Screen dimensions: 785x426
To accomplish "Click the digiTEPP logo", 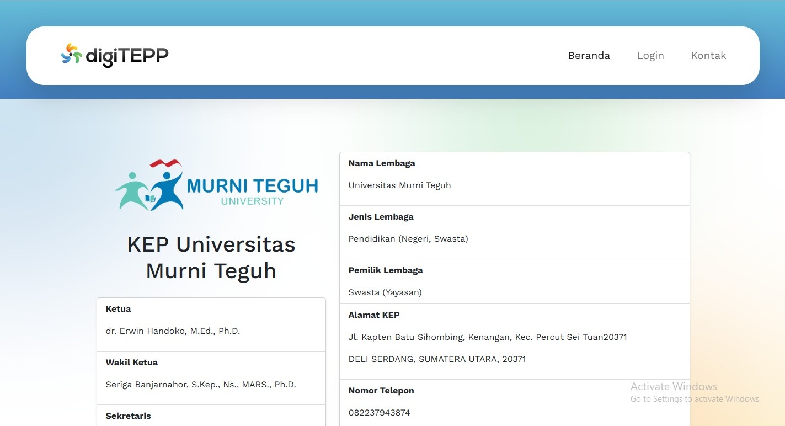I will 115,56.
